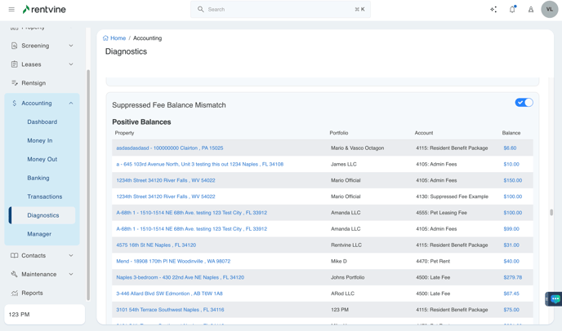562x331 pixels.
Task: Open the AI sparkle icon in header
Action: (493, 10)
